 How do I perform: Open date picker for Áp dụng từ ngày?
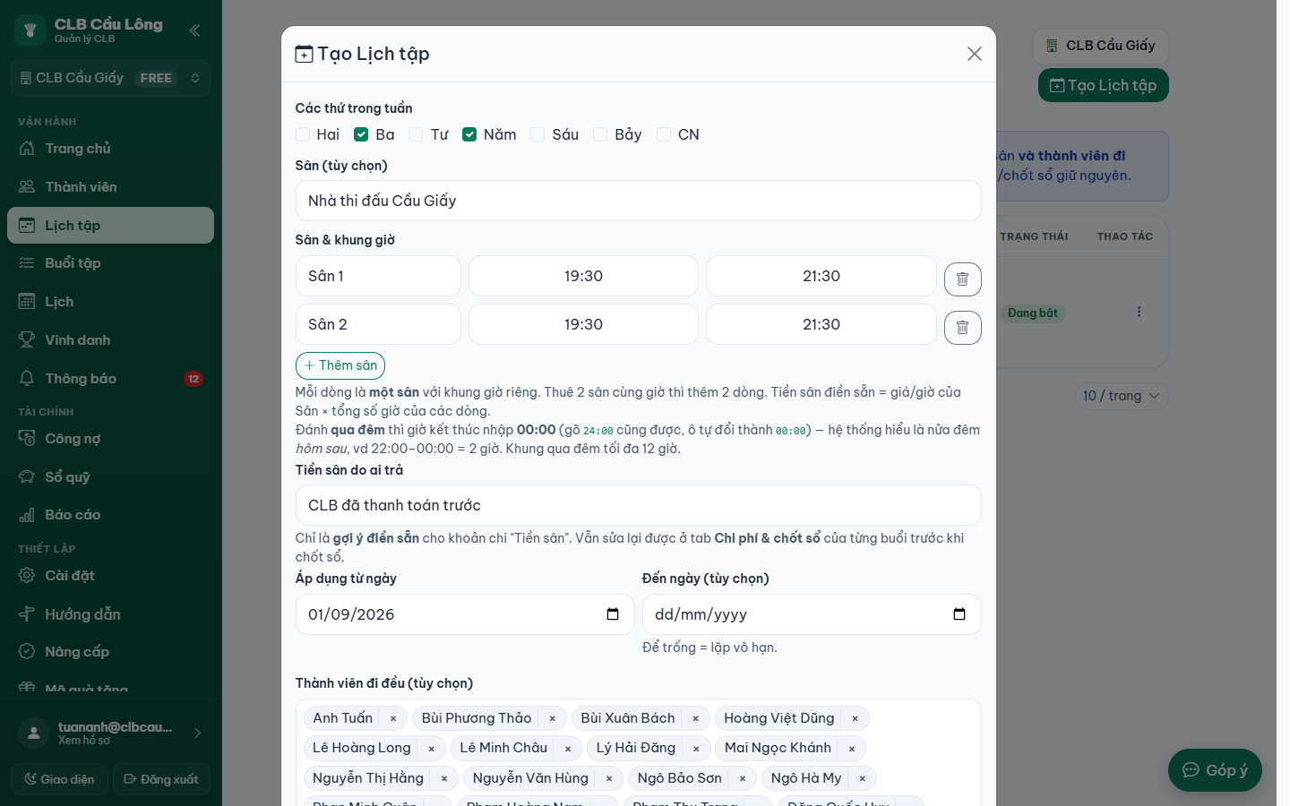tap(613, 614)
